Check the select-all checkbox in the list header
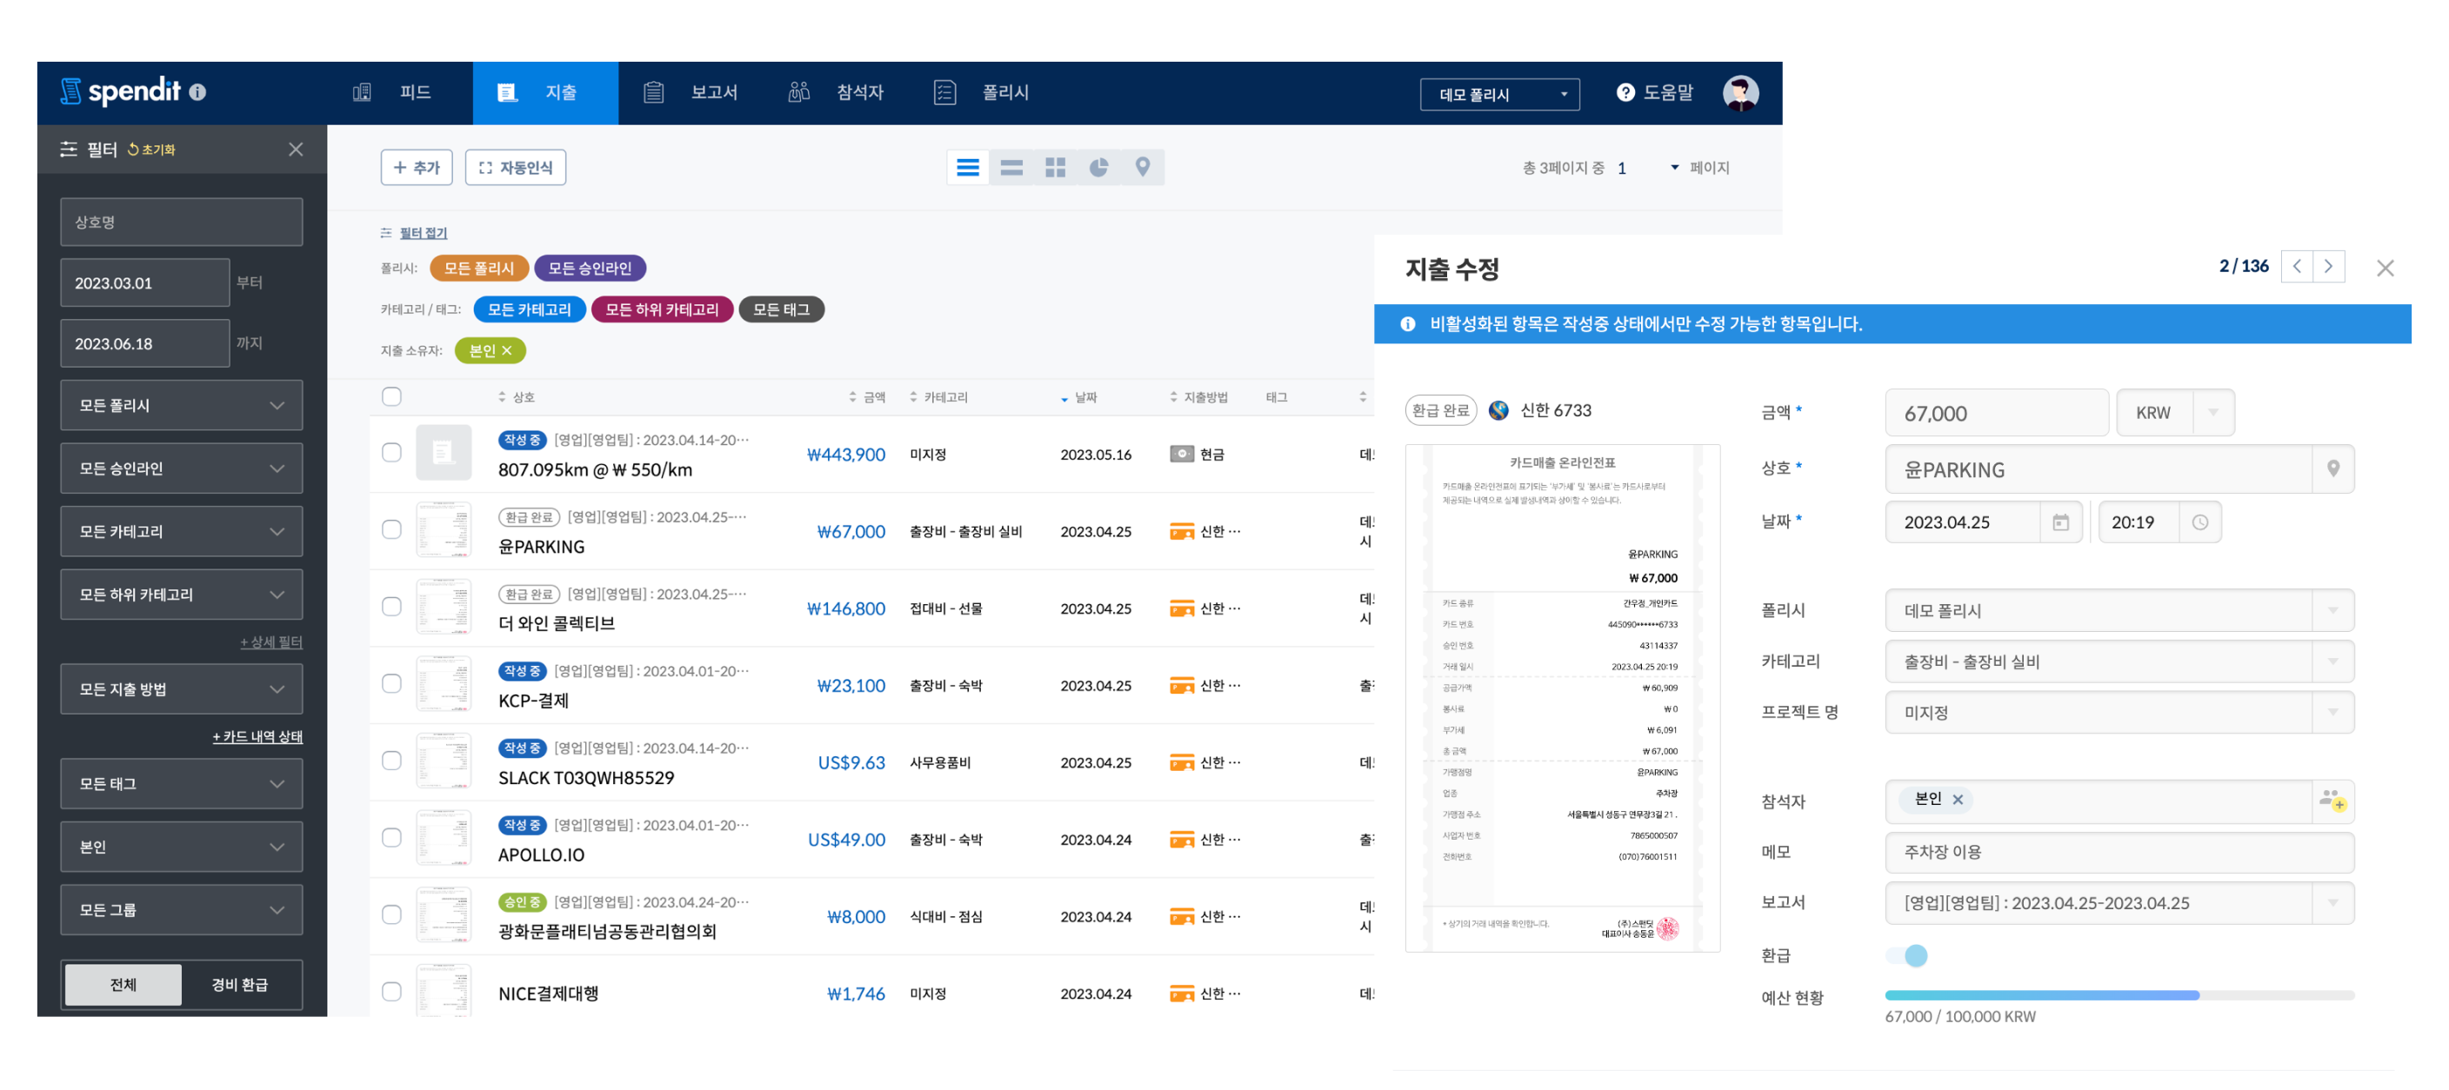Screen dimensions: 2449x1090 click(x=390, y=397)
